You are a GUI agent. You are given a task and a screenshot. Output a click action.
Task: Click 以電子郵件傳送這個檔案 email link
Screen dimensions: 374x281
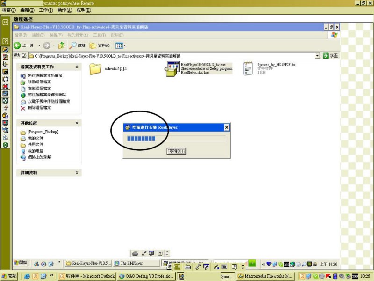click(49, 101)
